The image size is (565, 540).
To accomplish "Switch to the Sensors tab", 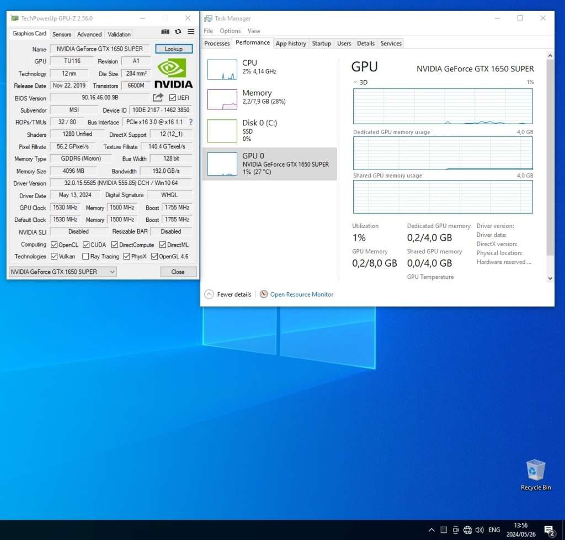I will click(x=62, y=34).
